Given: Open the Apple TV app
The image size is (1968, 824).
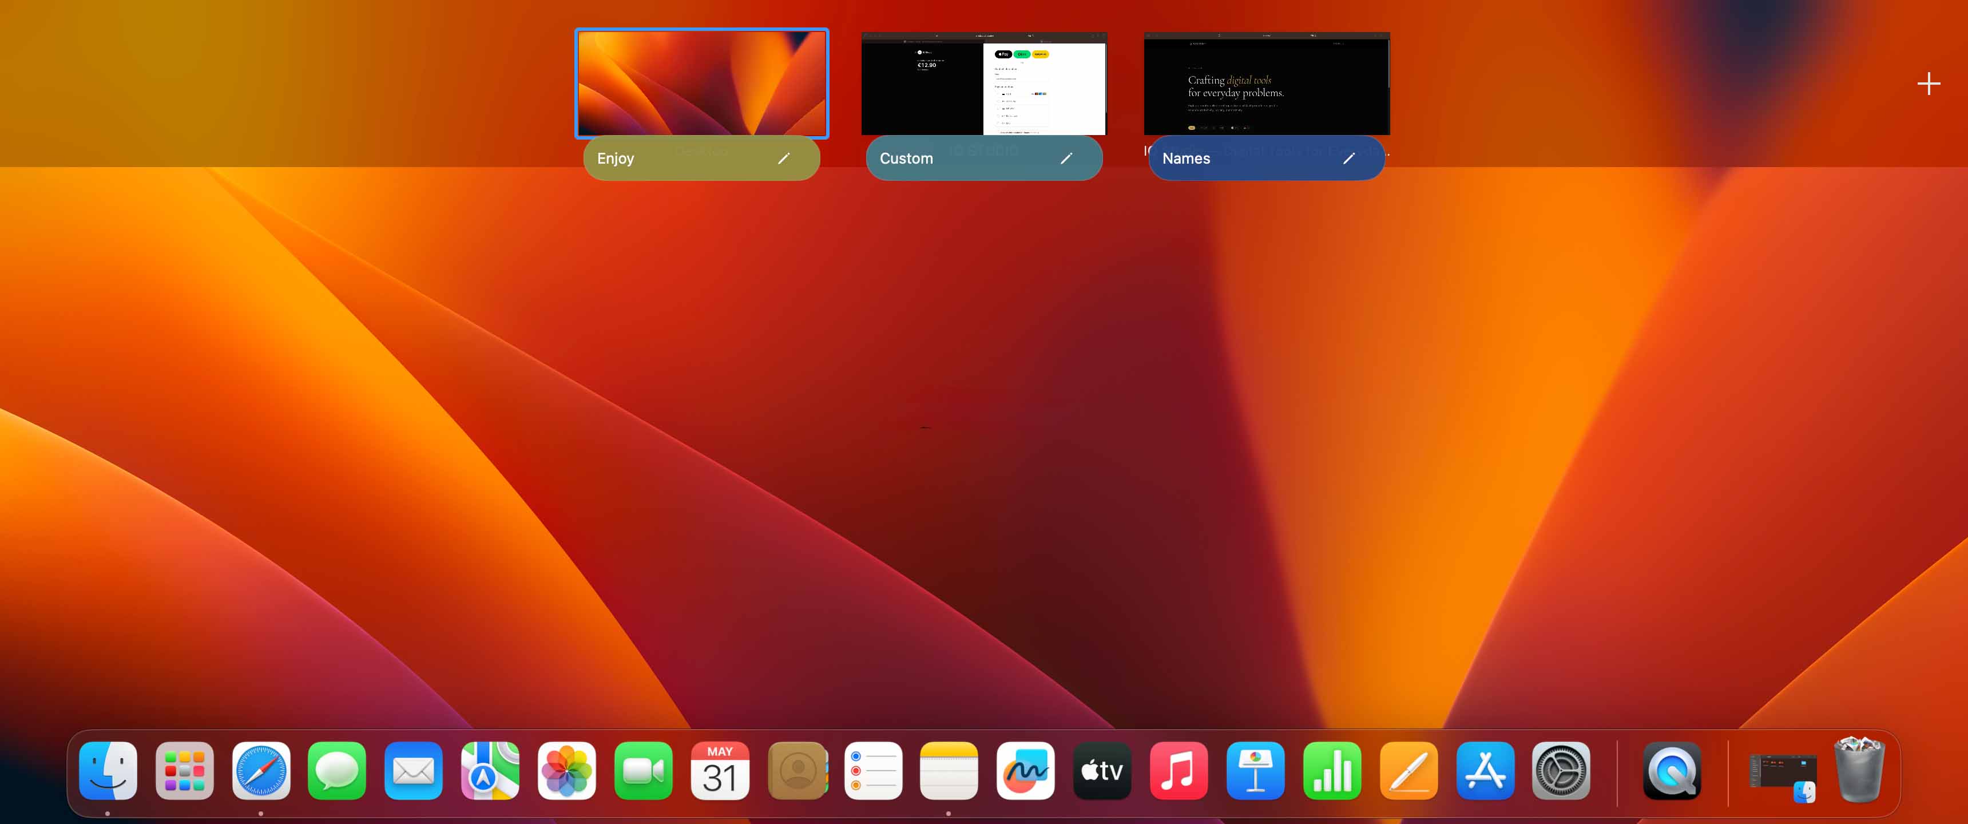Looking at the screenshot, I should coord(1102,770).
